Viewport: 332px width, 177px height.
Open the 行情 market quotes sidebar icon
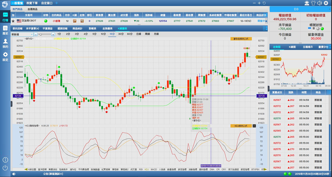point(5,17)
